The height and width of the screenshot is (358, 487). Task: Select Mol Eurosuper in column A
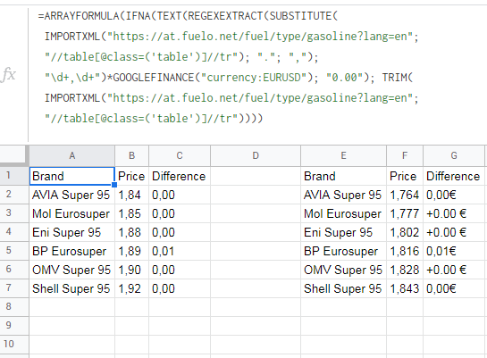tap(72, 213)
